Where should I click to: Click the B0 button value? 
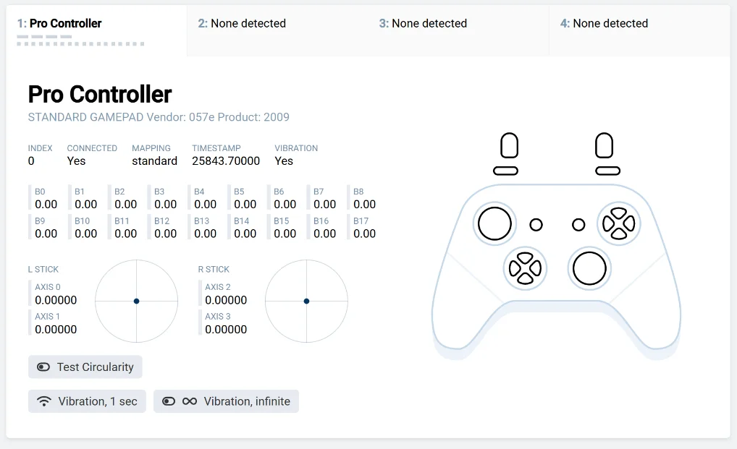(46, 205)
